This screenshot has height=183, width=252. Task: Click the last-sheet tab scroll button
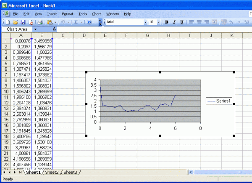tap(20, 172)
